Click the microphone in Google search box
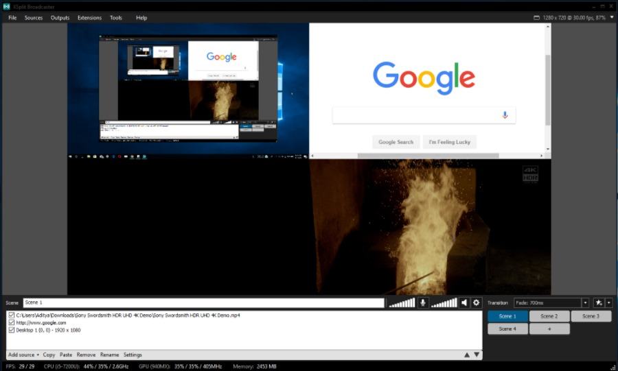 [505, 115]
